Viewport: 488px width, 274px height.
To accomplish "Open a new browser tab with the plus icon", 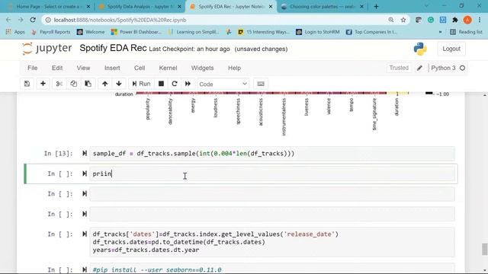I will coord(376,7).
